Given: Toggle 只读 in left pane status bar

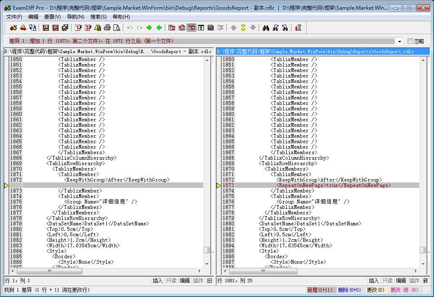Looking at the screenshot, I should coord(171,281).
